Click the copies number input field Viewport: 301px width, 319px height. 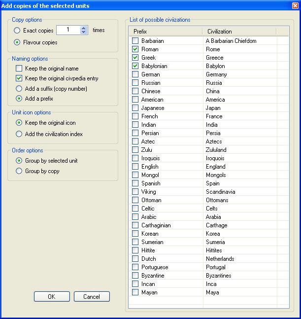[x=68, y=30]
